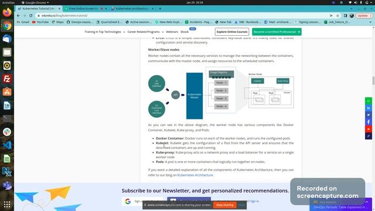Image resolution: width=375 pixels, height=211 pixels.
Task: Launch Firefox from the dock
Action: tap(7, 12)
